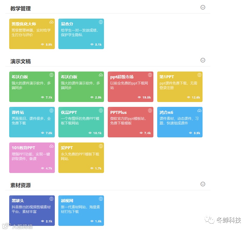Click eye view count on 爱PPT card
The width and height of the screenshot is (249, 231).
tap(96, 168)
